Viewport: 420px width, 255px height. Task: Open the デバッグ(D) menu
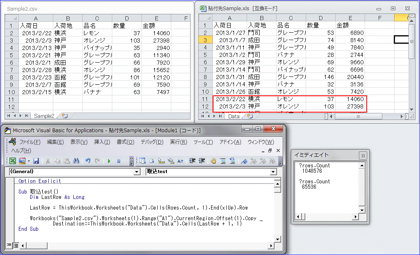152,142
